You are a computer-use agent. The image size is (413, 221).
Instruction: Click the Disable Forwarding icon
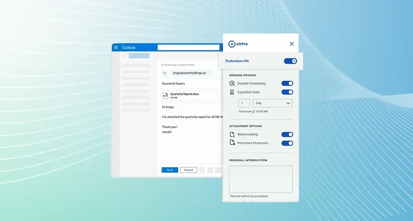(x=232, y=84)
